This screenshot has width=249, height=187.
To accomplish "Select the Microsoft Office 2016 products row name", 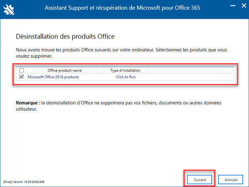I will 53,77.
